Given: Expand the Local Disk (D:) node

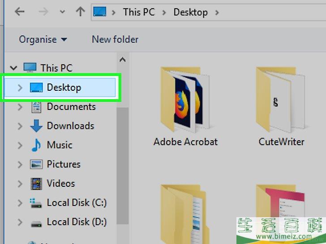Looking at the screenshot, I should click(20, 222).
